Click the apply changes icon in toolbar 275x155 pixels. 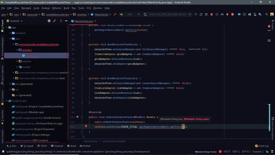tap(201, 14)
